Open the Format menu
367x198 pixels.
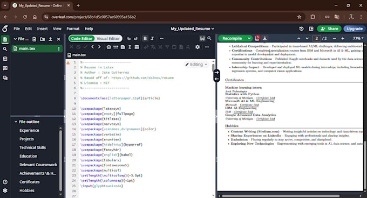pos(73,29)
